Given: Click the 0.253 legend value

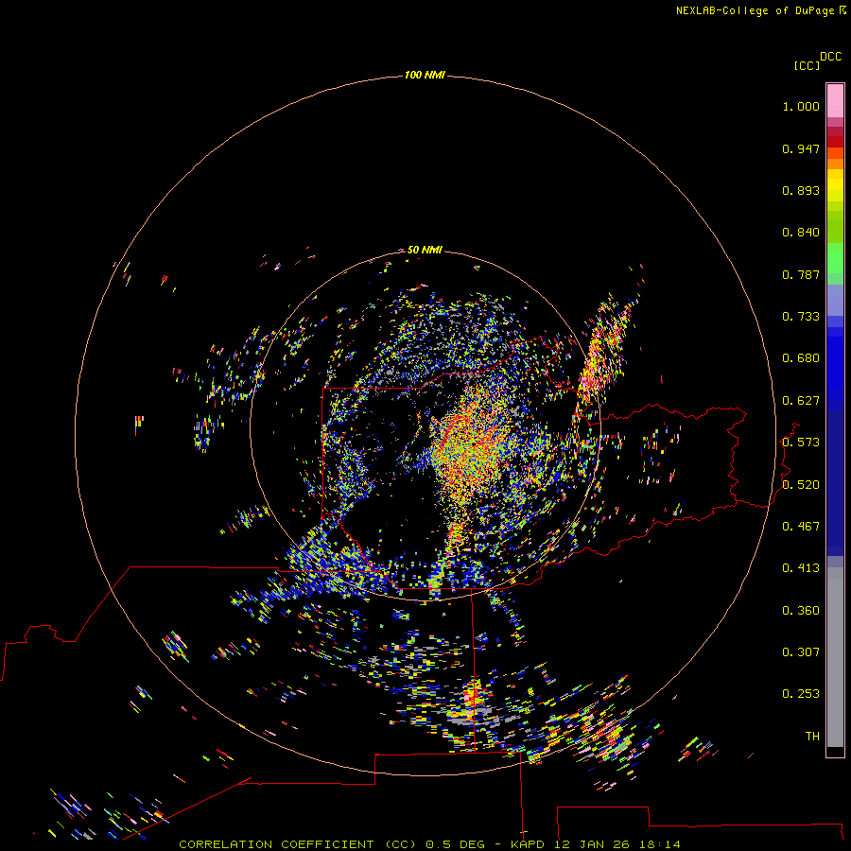Looking at the screenshot, I should coord(801,694).
